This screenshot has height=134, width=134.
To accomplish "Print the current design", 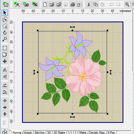I will point(73,4).
